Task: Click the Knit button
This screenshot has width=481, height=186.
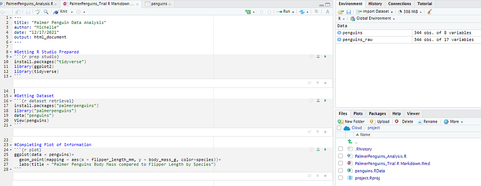Action: [61, 12]
